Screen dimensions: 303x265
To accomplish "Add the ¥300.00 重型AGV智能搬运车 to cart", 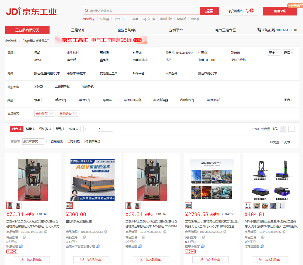I will [x=91, y=260].
